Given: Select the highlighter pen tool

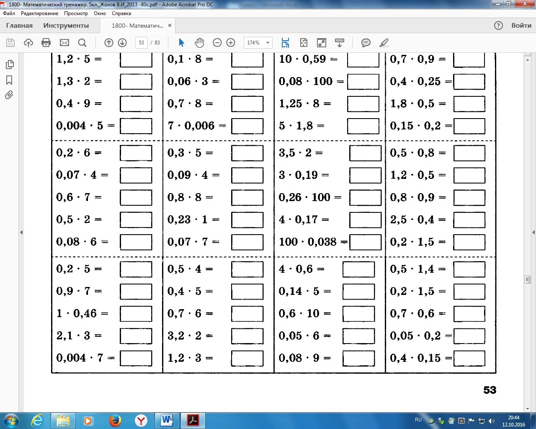Looking at the screenshot, I should tap(384, 43).
